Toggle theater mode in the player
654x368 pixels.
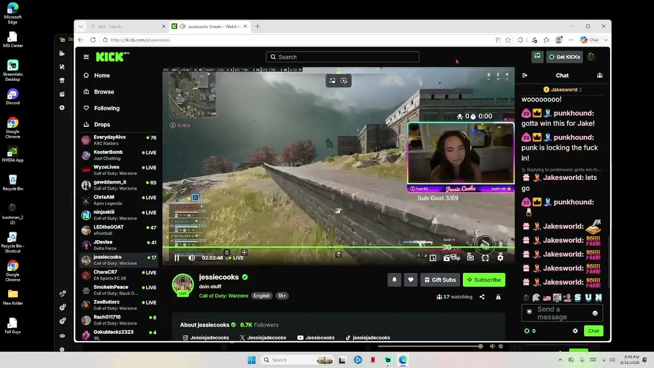pyautogui.click(x=470, y=258)
